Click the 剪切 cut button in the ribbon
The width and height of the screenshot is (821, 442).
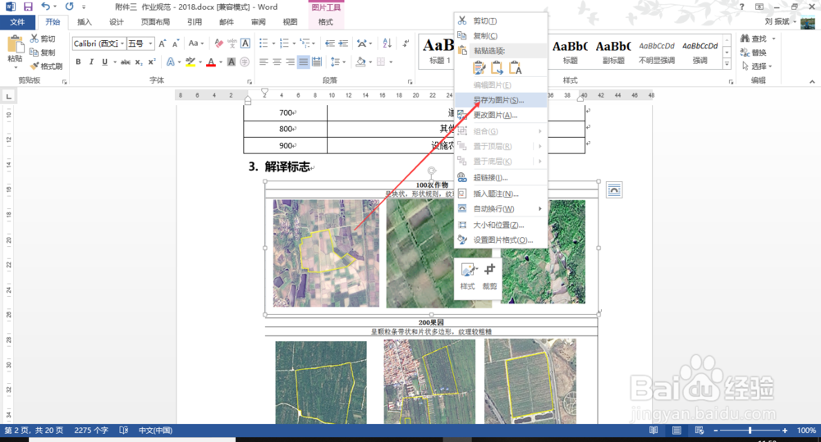(43, 39)
